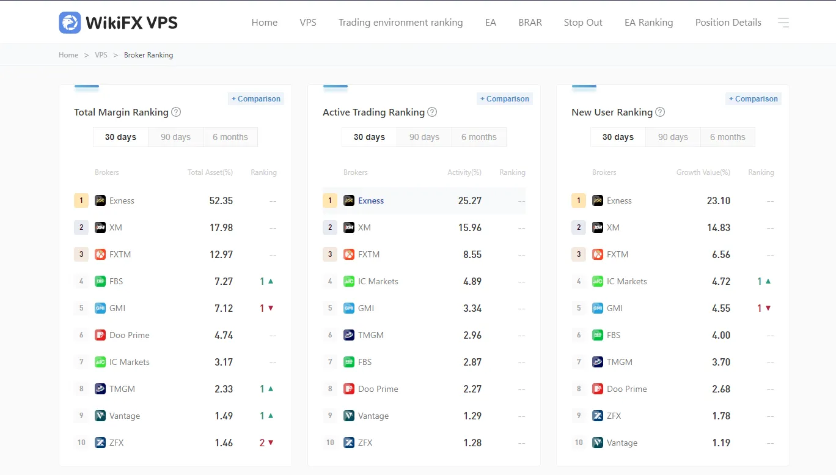The height and width of the screenshot is (475, 836).
Task: Open EA Ranking in navigation
Action: coord(649,23)
